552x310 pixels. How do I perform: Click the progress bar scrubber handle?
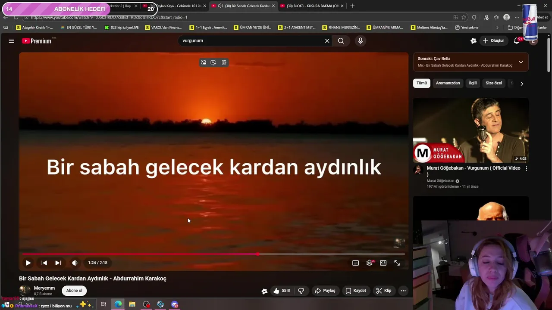click(257, 254)
